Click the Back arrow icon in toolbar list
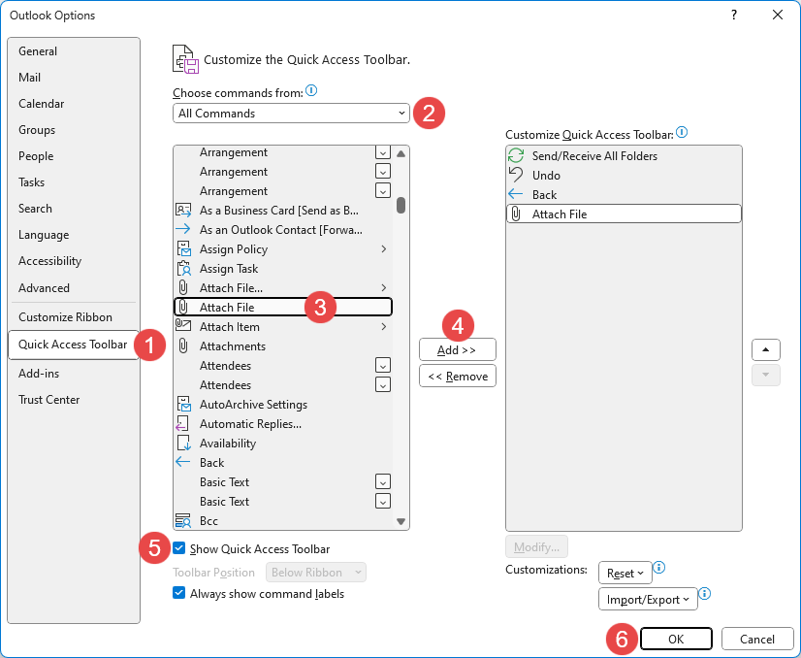This screenshot has width=801, height=658. [x=516, y=194]
